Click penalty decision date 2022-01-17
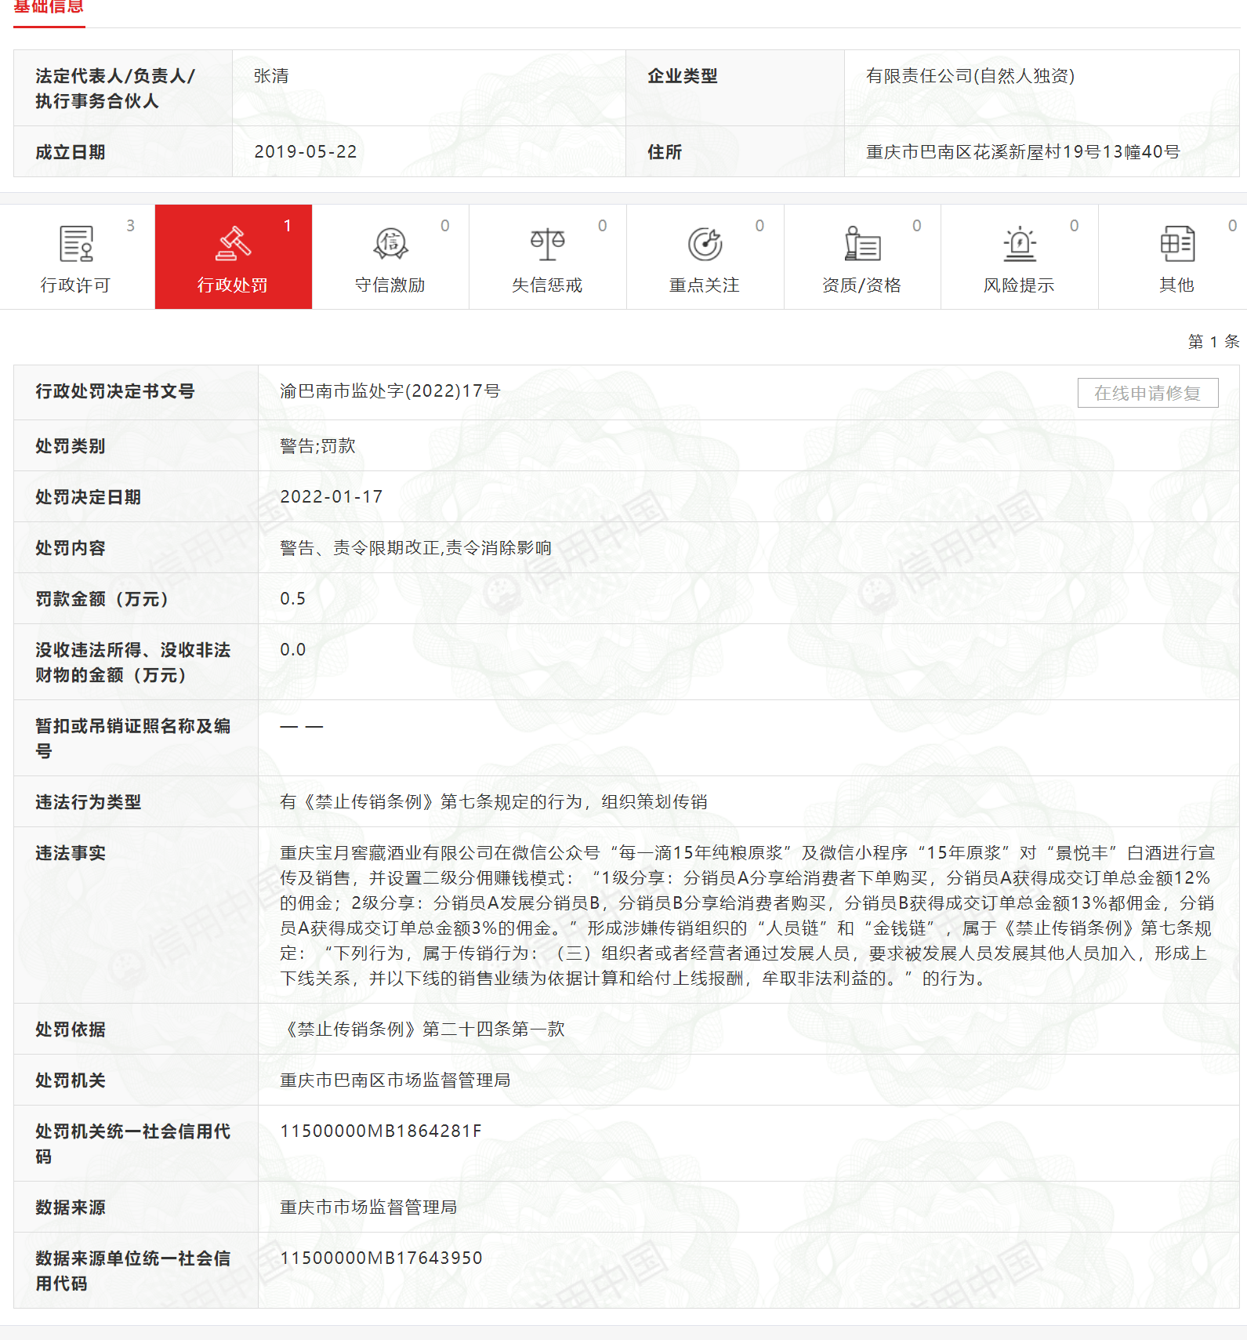Screen dimensions: 1247x1340 (332, 497)
